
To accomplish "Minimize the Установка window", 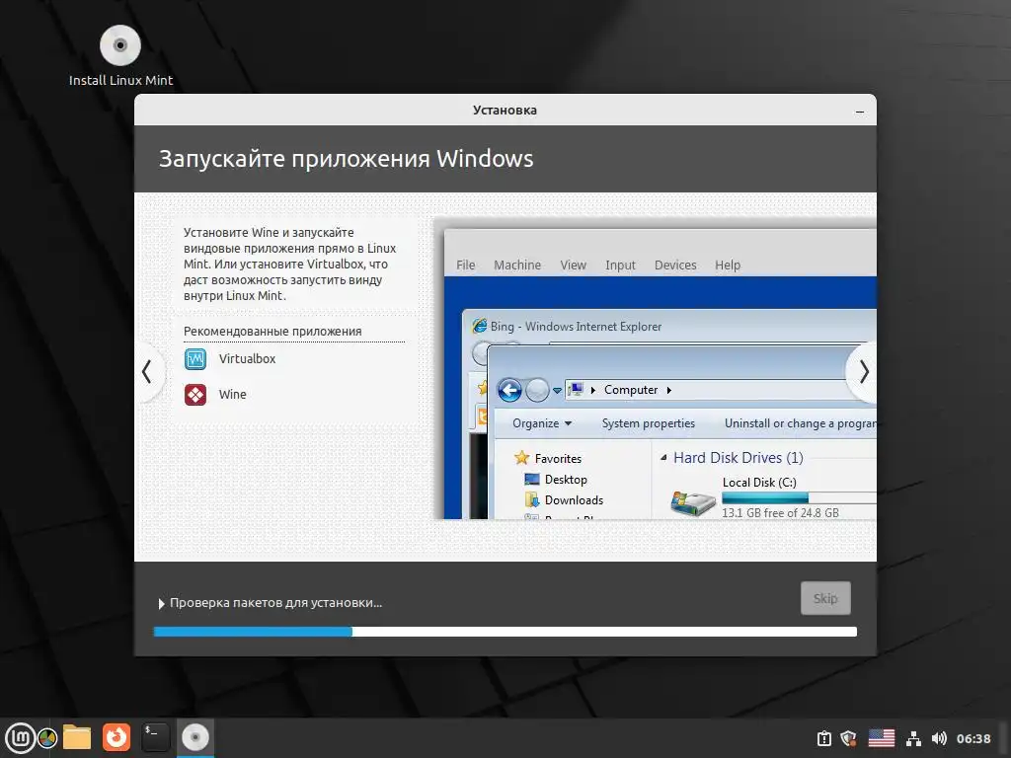I will (860, 111).
